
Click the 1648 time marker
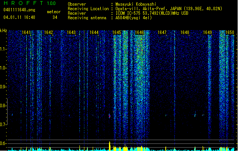pyautogui.click(x=185, y=32)
